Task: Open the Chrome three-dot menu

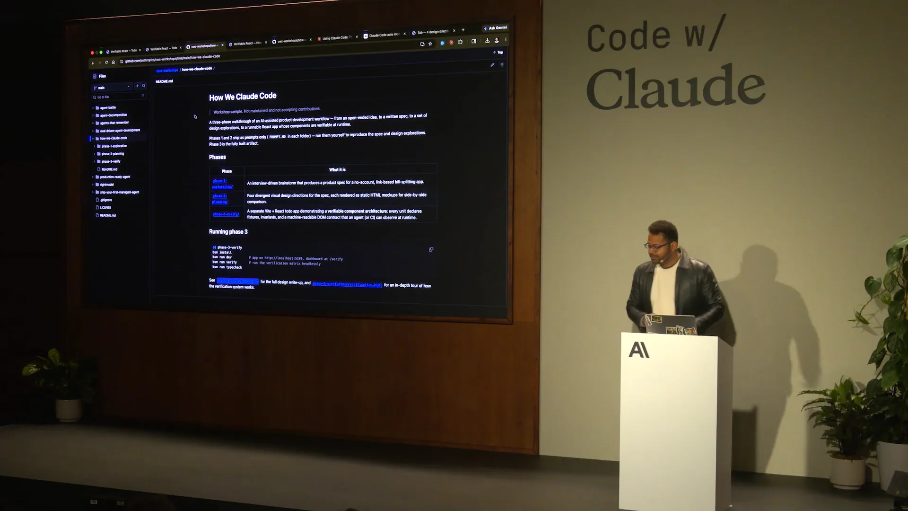Action: (506, 40)
